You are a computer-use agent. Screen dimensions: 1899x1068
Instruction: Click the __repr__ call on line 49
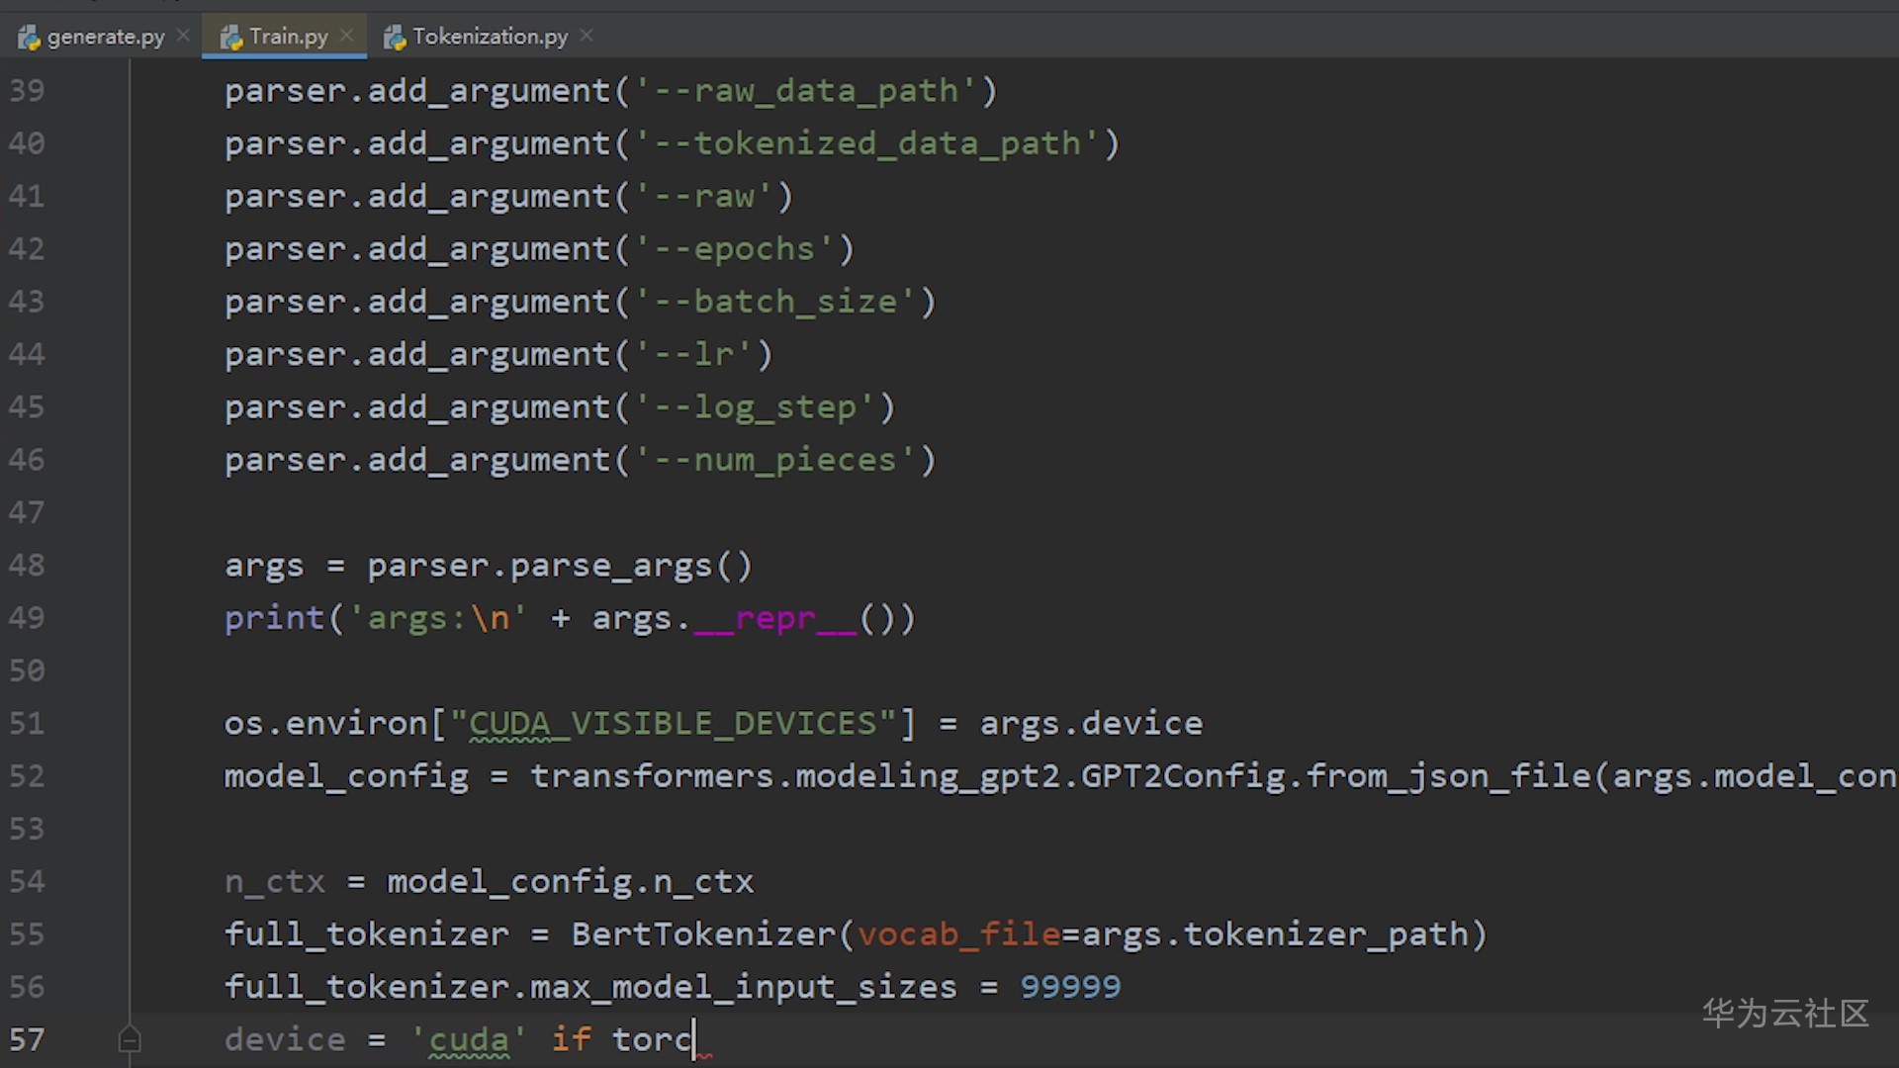click(774, 618)
